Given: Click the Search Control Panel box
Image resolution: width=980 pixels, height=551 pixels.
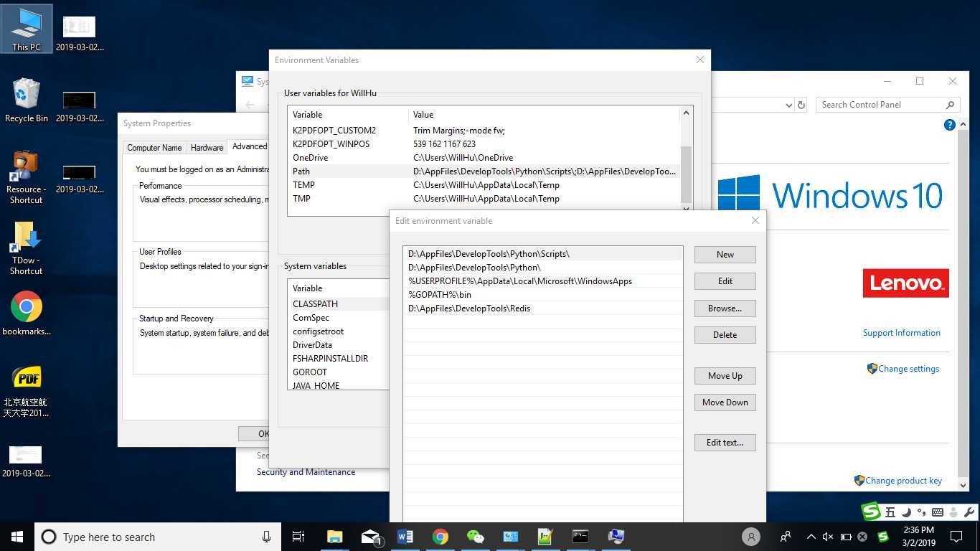Looking at the screenshot, I should 887,105.
